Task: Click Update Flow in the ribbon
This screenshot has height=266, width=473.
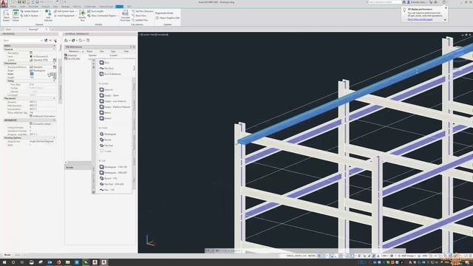Action: pos(140,20)
